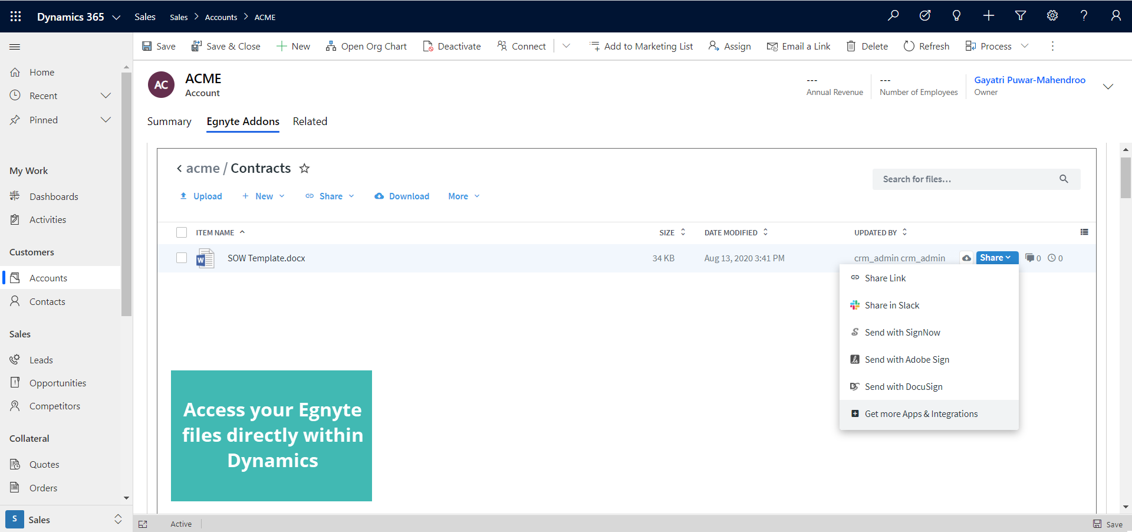Screen dimensions: 1132x532
Task: Click the SOW Template Word document icon
Action: [205, 258]
